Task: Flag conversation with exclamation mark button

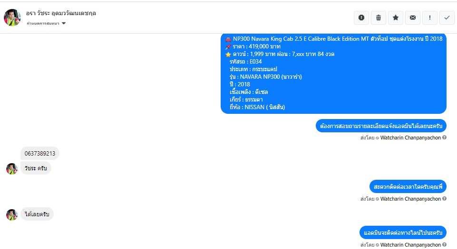Action: pyautogui.click(x=429, y=18)
